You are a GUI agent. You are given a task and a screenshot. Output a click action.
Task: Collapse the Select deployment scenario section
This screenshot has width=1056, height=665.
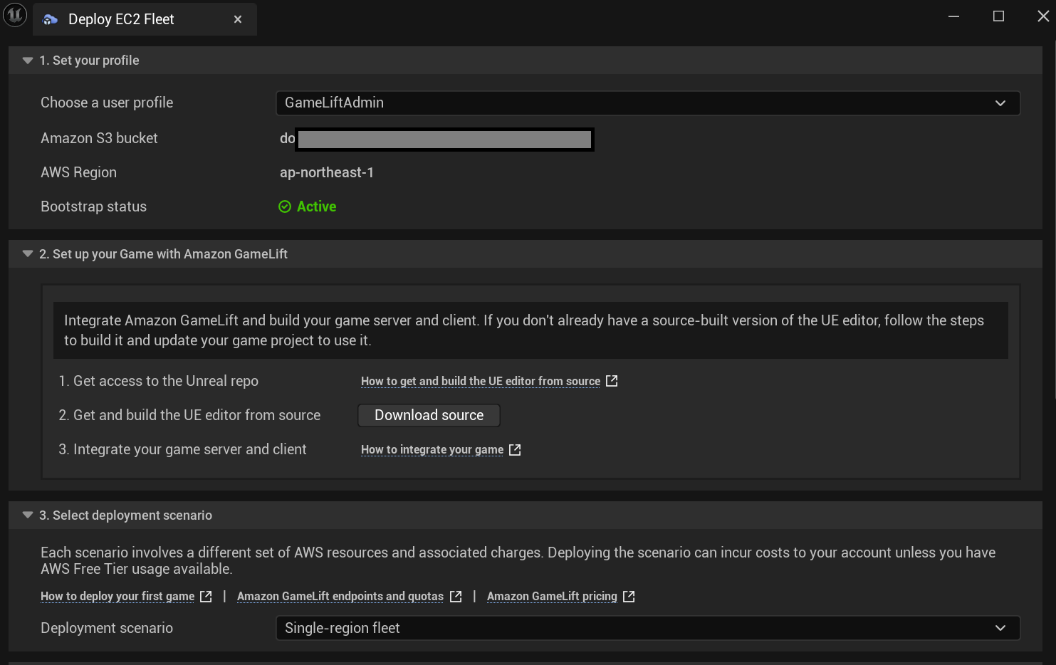[27, 515]
